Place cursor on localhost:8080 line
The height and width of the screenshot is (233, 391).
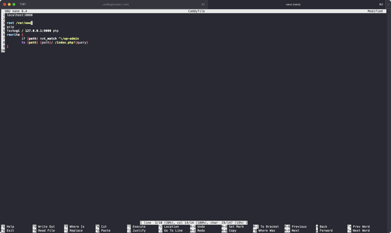click(x=20, y=15)
